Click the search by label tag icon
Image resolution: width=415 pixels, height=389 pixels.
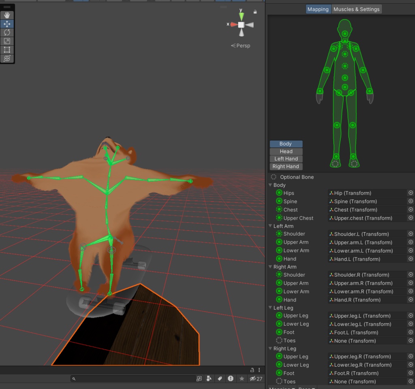(220, 378)
